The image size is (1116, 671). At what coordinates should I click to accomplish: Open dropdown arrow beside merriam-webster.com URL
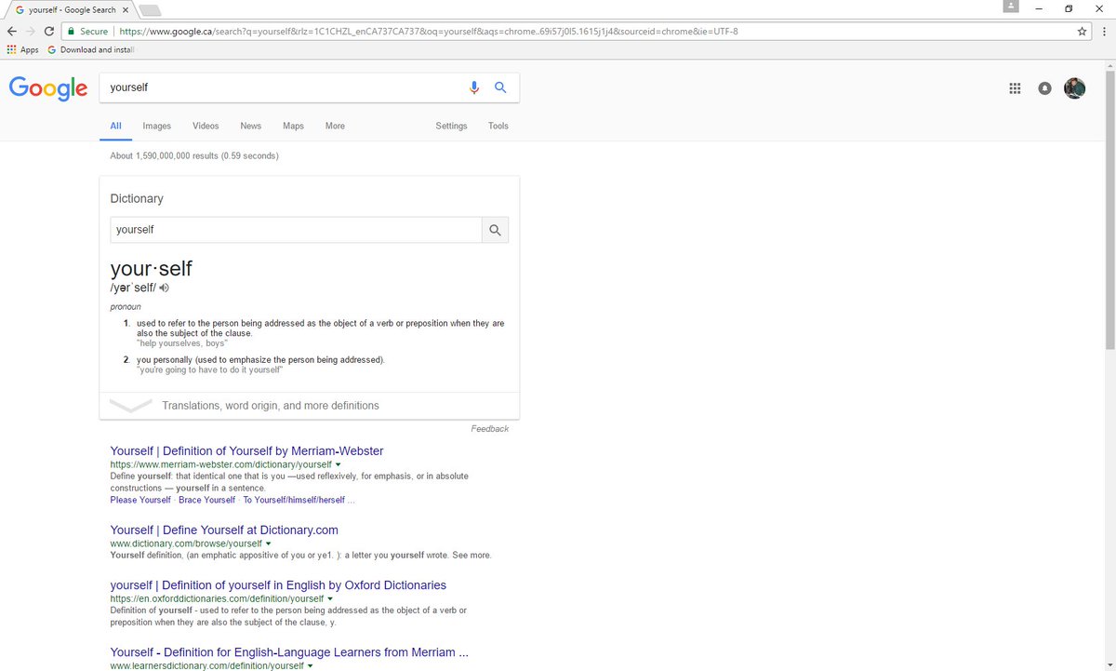click(339, 464)
